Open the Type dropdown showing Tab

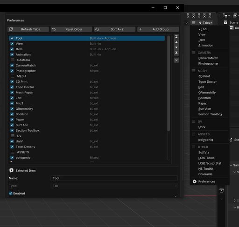(114, 186)
